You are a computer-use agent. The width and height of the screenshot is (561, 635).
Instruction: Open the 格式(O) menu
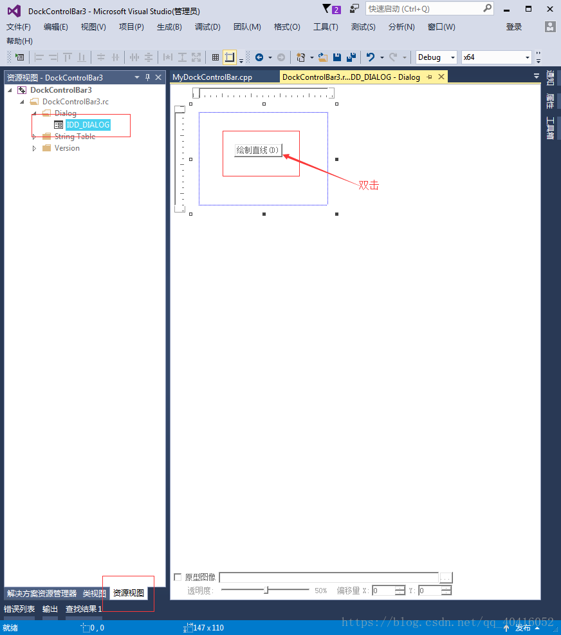click(x=287, y=27)
